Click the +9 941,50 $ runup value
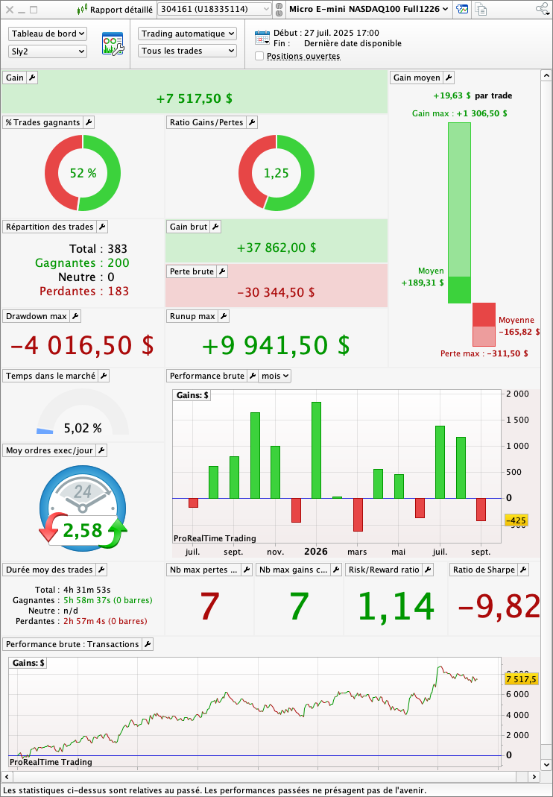This screenshot has height=797, width=553. click(x=276, y=345)
